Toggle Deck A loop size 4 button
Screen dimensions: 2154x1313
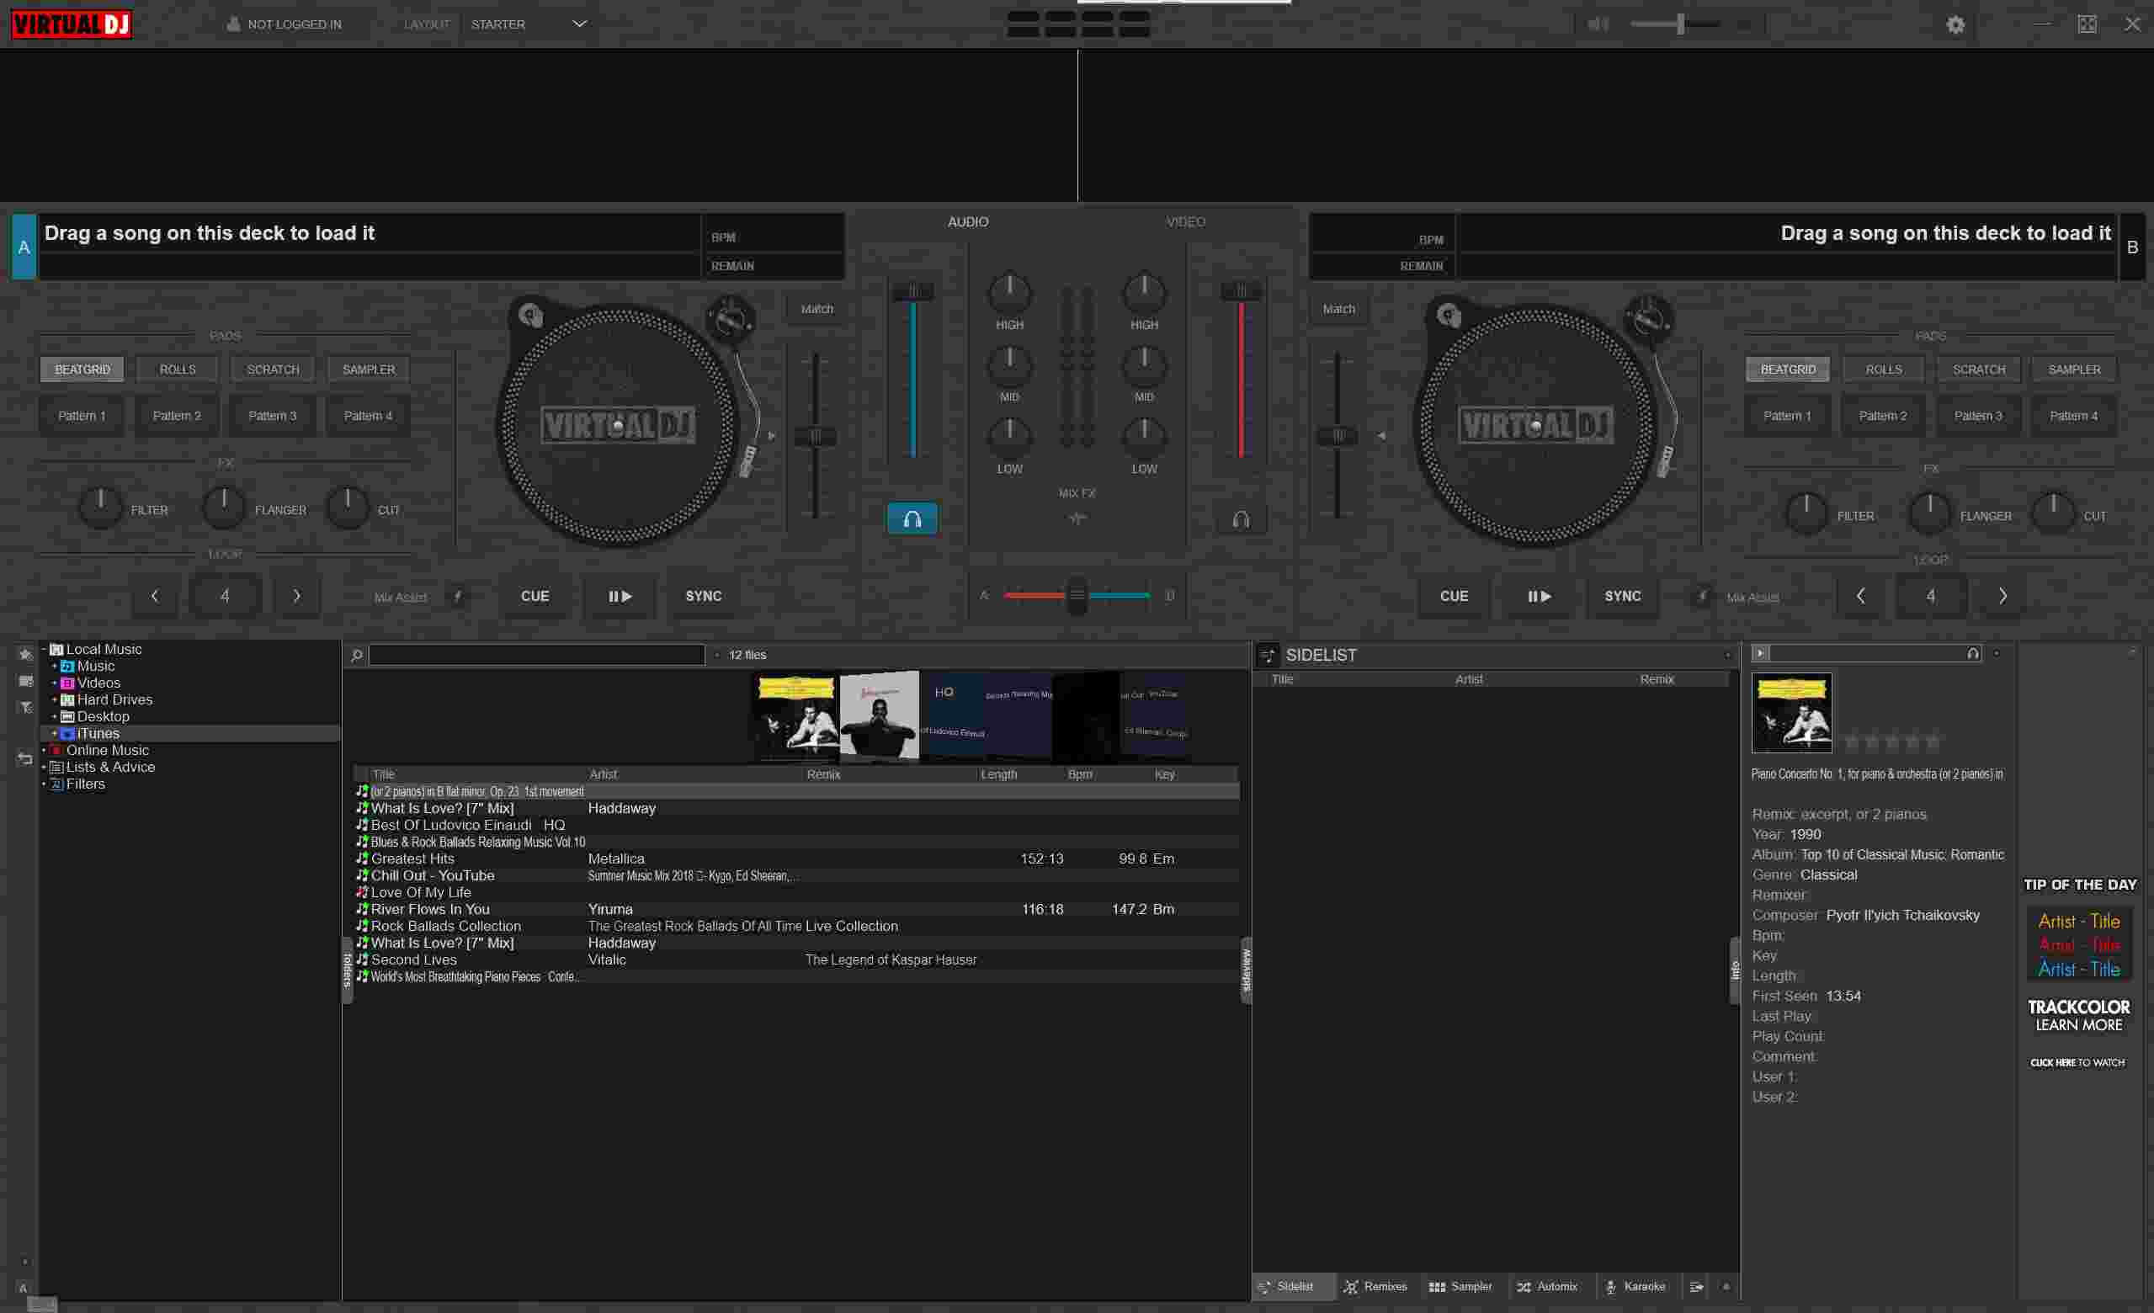225,596
